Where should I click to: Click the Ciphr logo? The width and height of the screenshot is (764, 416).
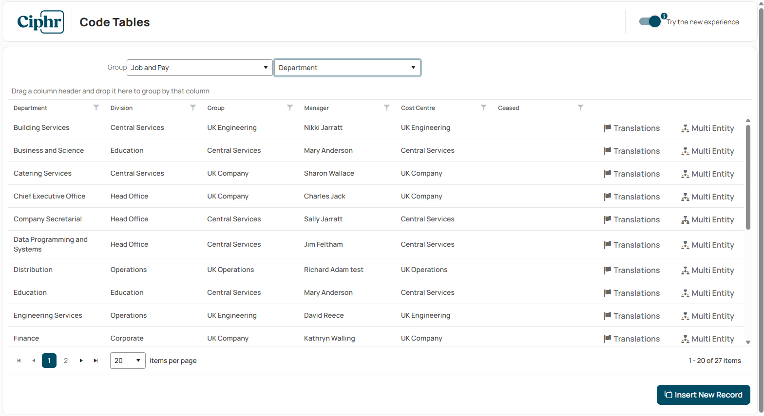coord(40,22)
